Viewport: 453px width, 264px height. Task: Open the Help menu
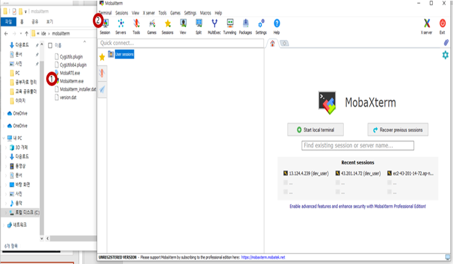click(x=218, y=13)
